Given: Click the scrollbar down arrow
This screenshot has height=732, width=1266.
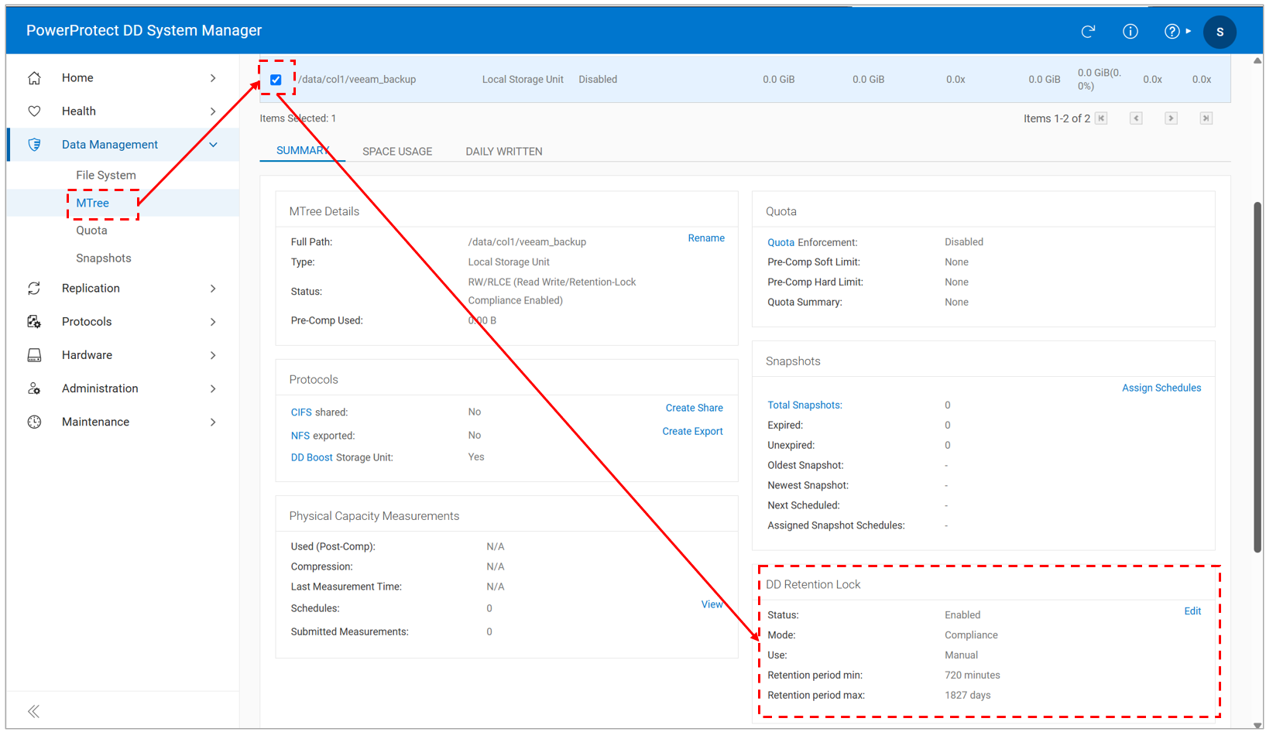Looking at the screenshot, I should pyautogui.click(x=1257, y=726).
